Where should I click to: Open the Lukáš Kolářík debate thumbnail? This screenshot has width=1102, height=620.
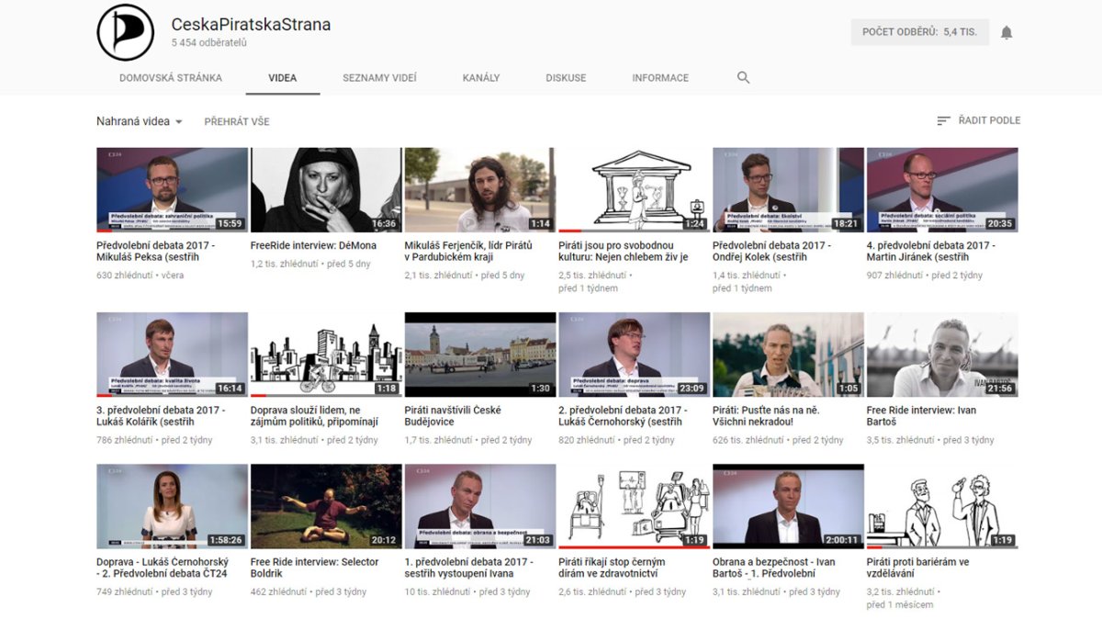pos(172,355)
